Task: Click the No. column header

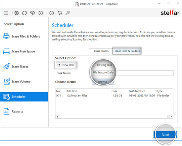Action: [x=61, y=91]
